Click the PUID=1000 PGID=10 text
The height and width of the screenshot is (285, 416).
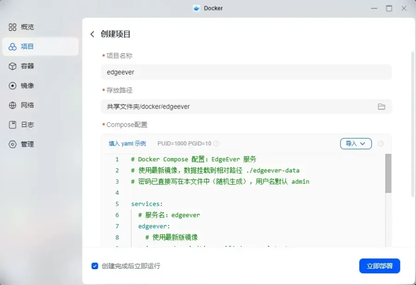click(185, 144)
